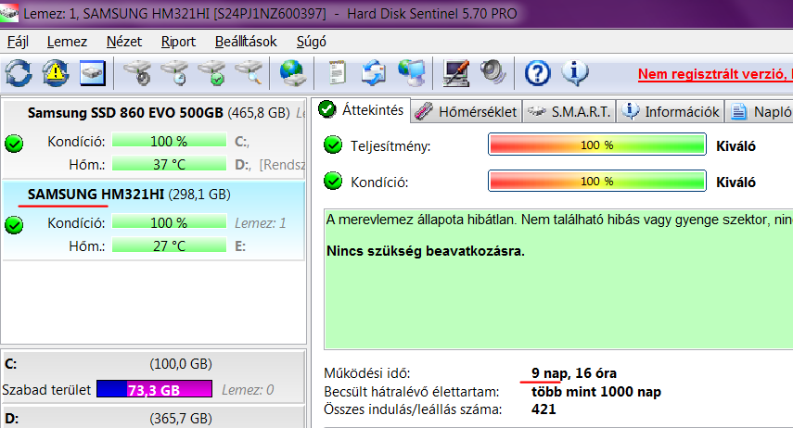Open the Beállítások menu
Screen dimensions: 793x428
(246, 42)
